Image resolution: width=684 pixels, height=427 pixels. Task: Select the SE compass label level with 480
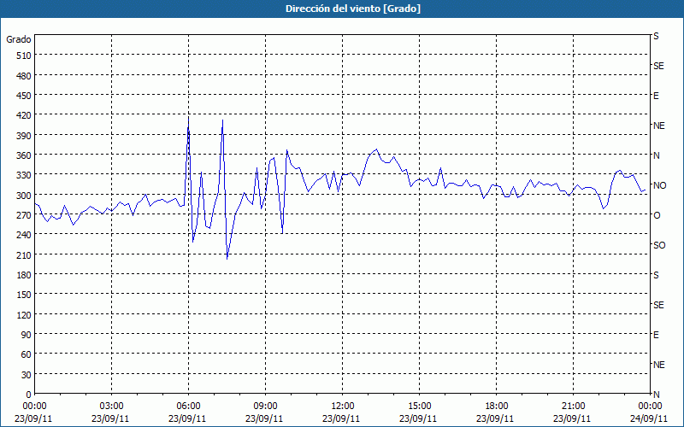click(x=658, y=66)
